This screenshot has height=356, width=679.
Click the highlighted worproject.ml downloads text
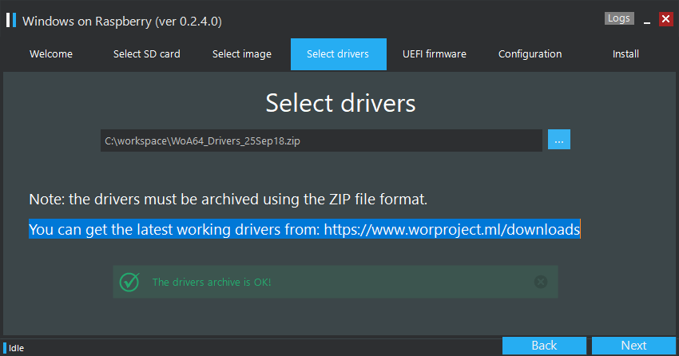(x=304, y=229)
